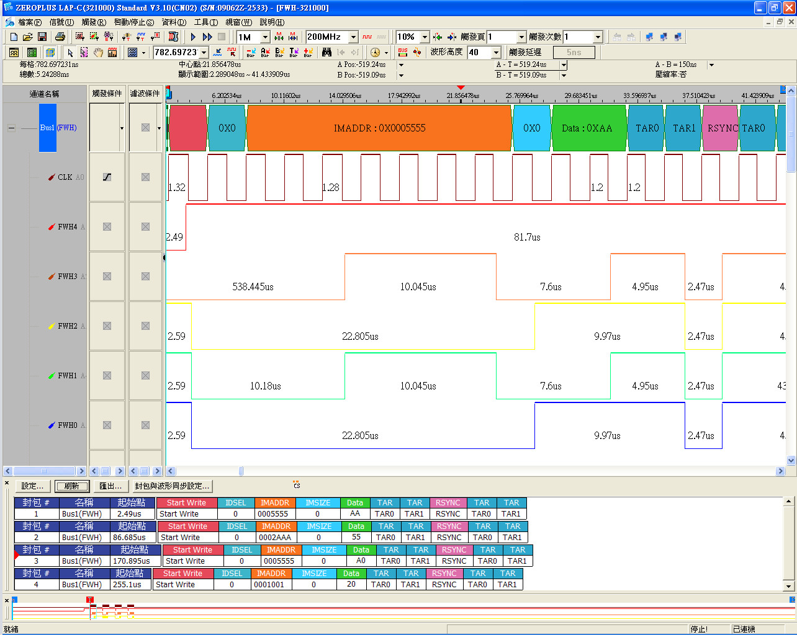
Task: Click the waveform horizontal scrollbar thumb
Action: (241, 471)
